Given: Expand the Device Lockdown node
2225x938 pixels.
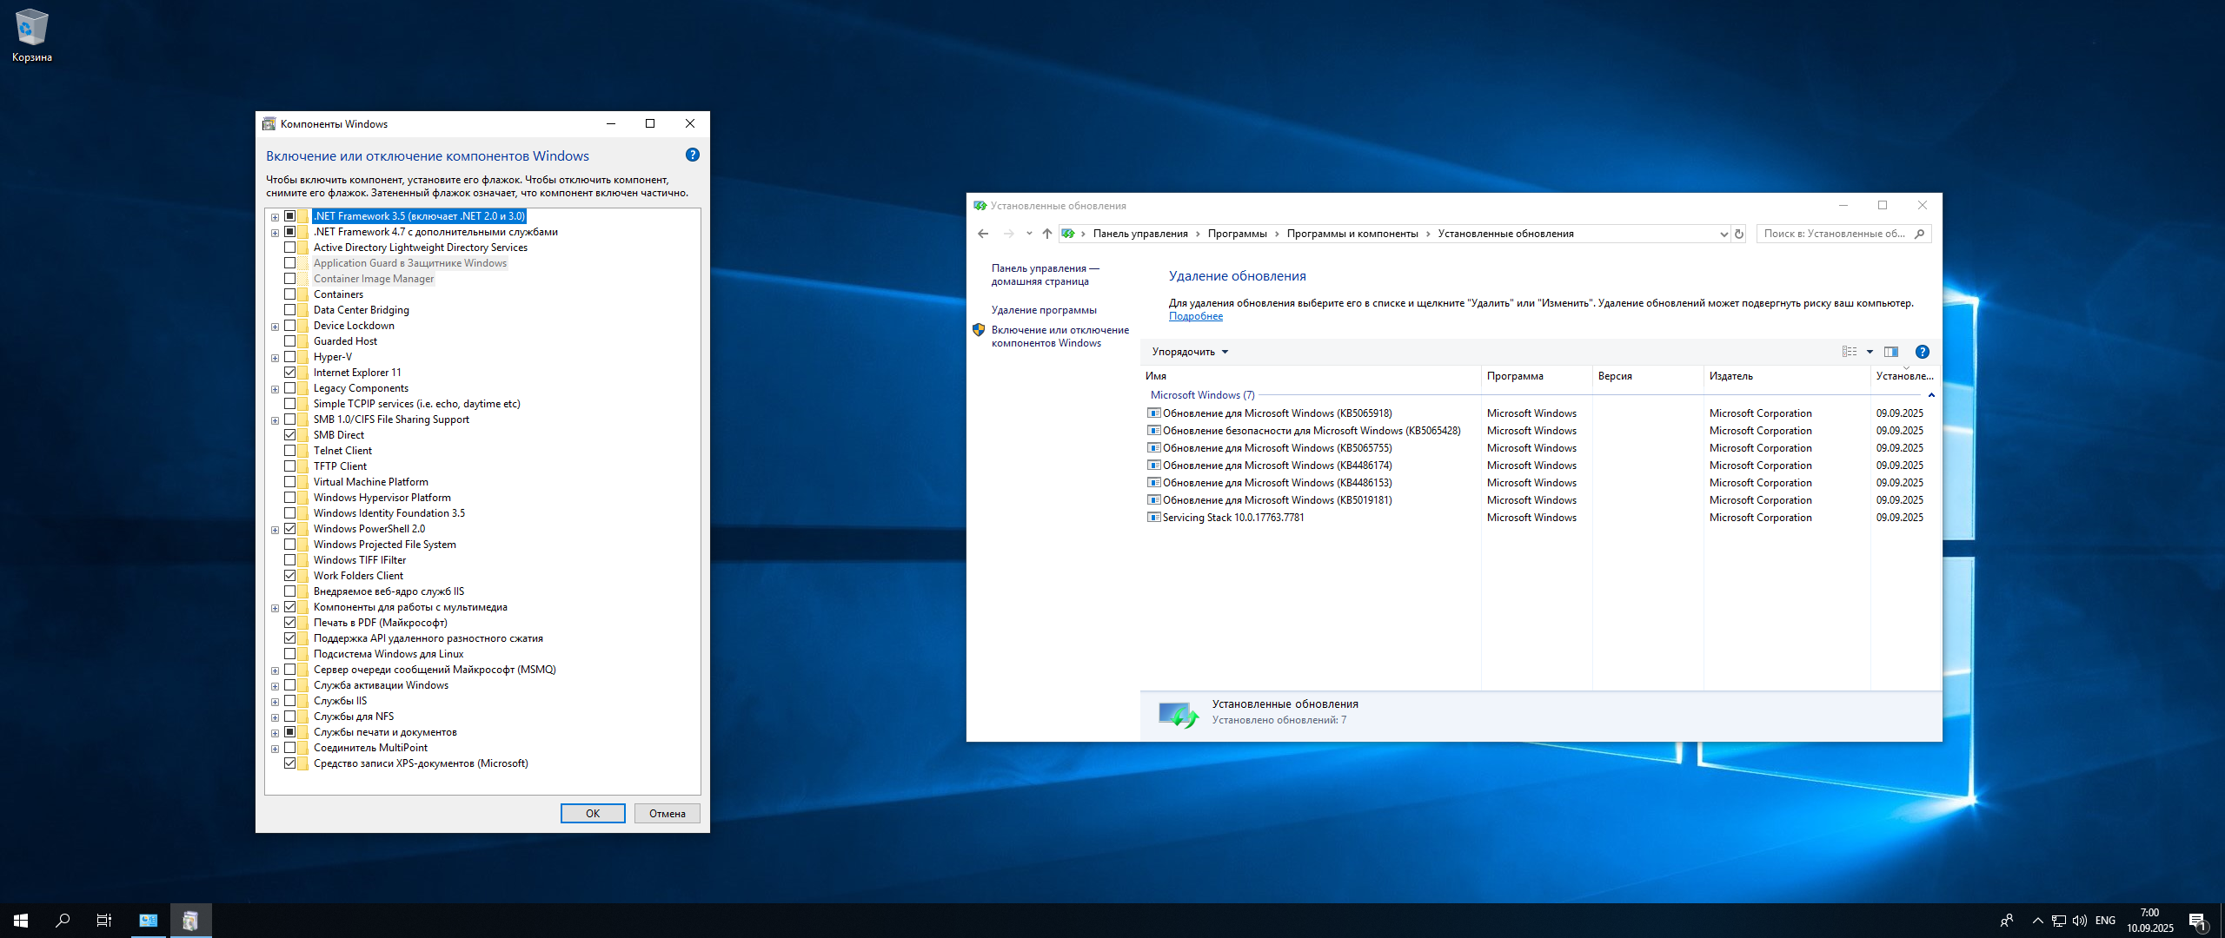Looking at the screenshot, I should pos(276,327).
